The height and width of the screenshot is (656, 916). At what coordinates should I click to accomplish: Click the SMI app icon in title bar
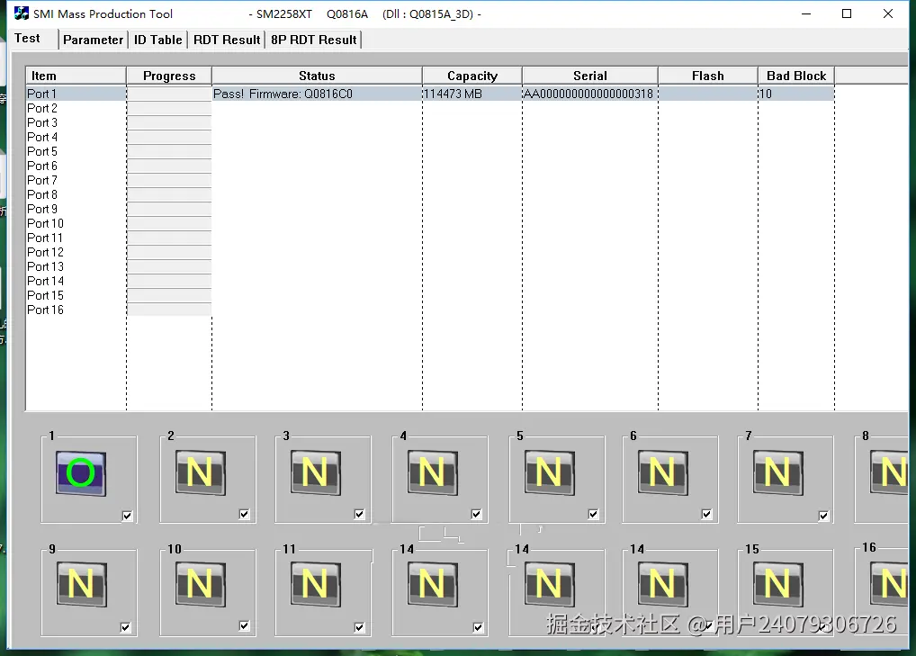pos(22,13)
